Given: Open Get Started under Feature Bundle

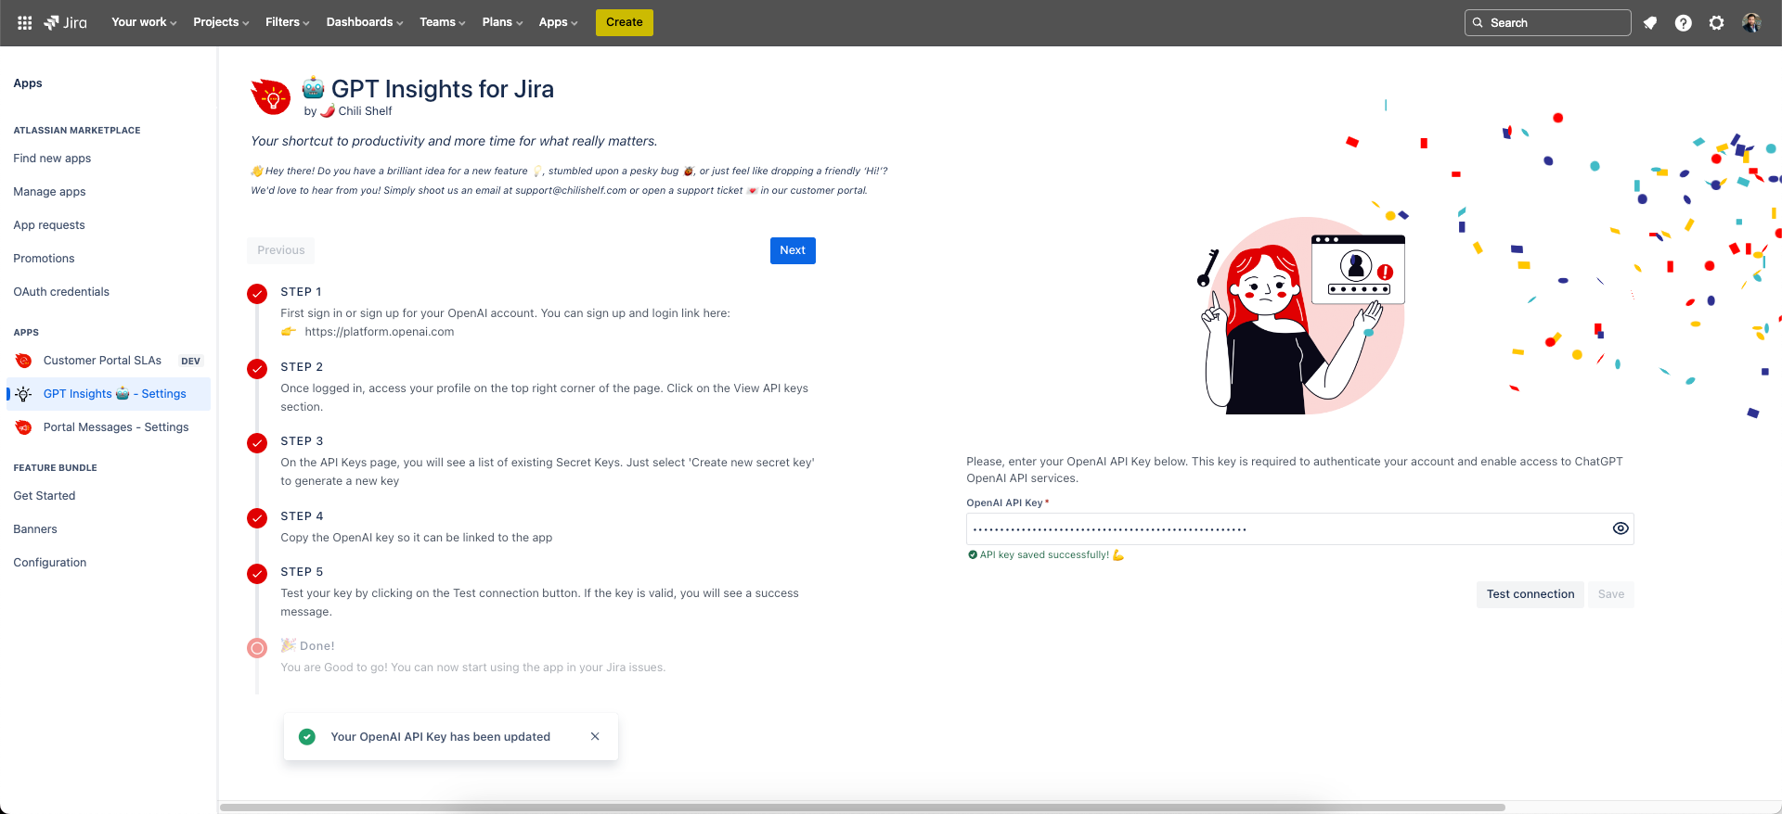Looking at the screenshot, I should coord(45,496).
